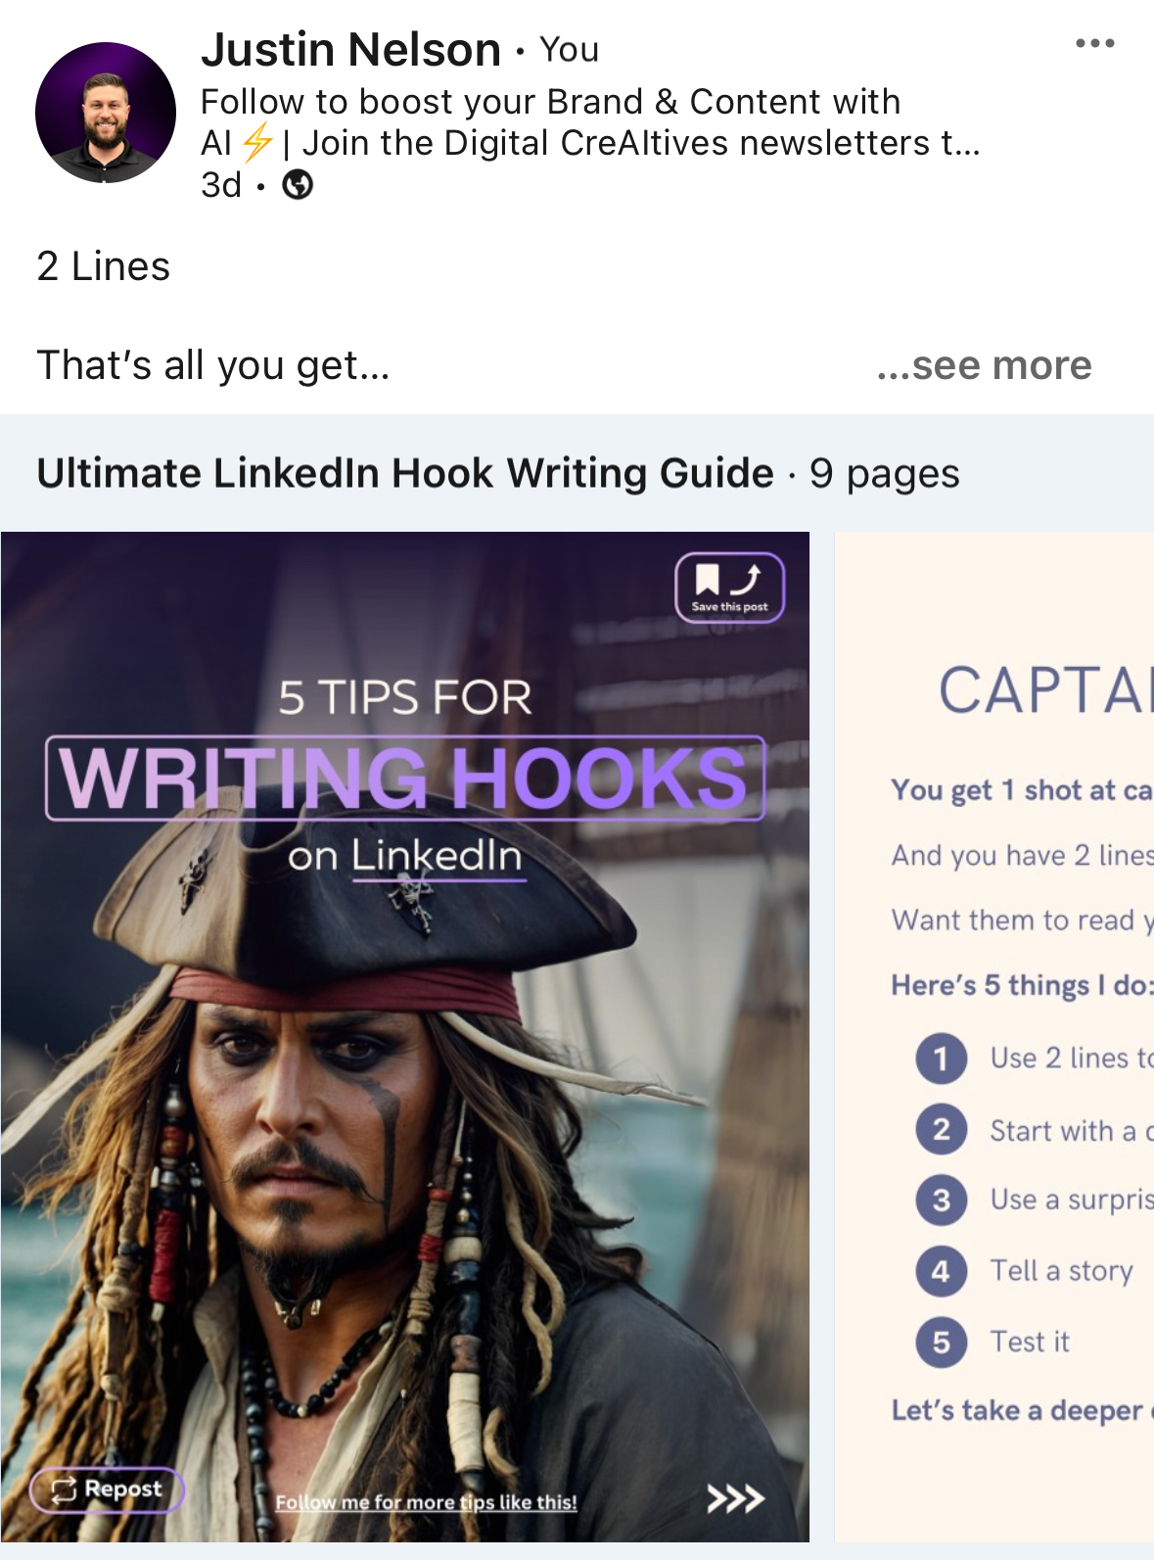The height and width of the screenshot is (1560, 1154).
Task: Tap the triple chevron next-slide arrows
Action: point(735,1498)
